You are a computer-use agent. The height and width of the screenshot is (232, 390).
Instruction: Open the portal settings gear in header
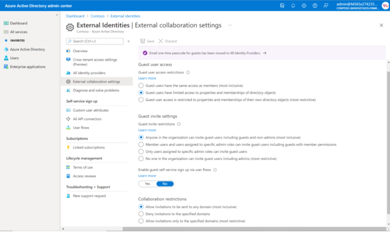point(304,5)
